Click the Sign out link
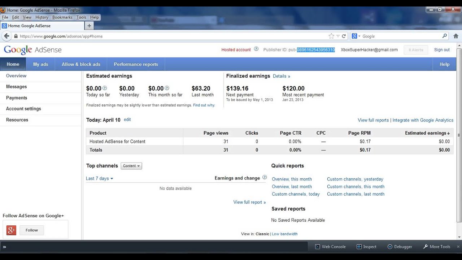 442,50
